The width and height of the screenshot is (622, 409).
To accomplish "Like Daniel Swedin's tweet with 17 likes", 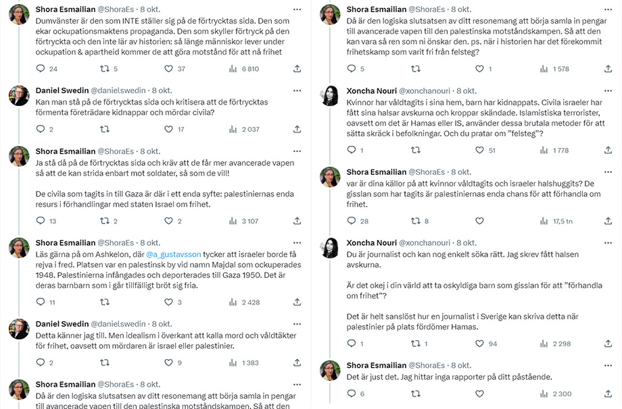I will (169, 129).
